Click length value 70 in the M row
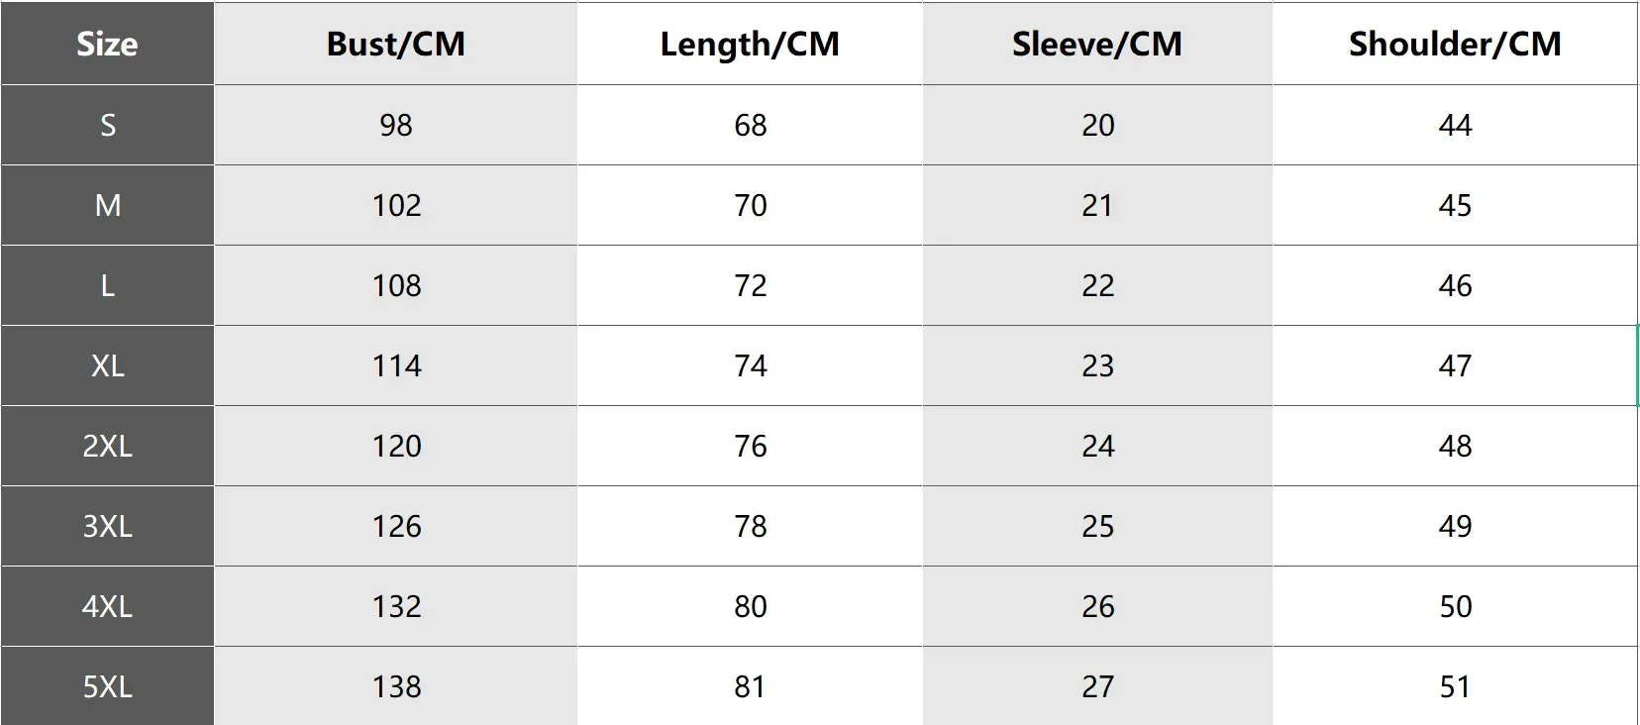The image size is (1640, 725). (750, 205)
